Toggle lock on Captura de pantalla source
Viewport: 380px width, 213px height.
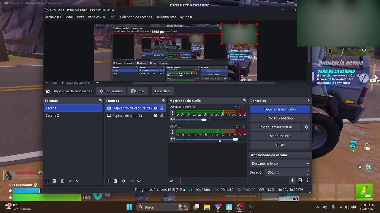162,116
